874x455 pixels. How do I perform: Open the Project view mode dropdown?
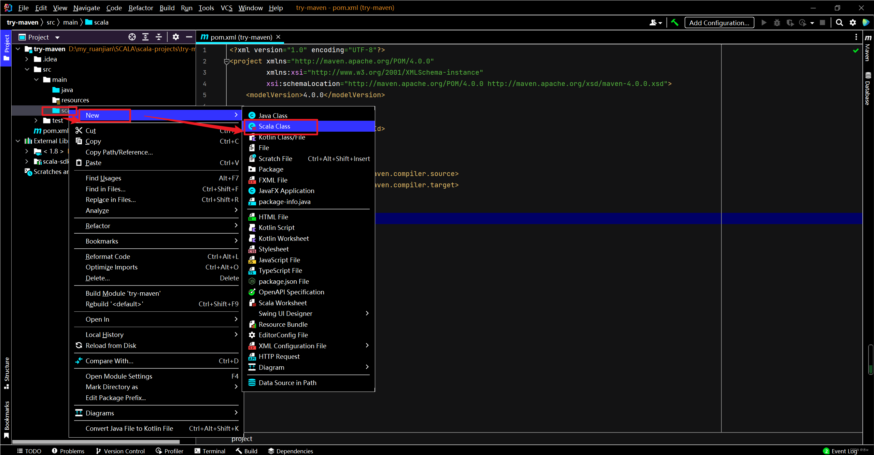(57, 37)
